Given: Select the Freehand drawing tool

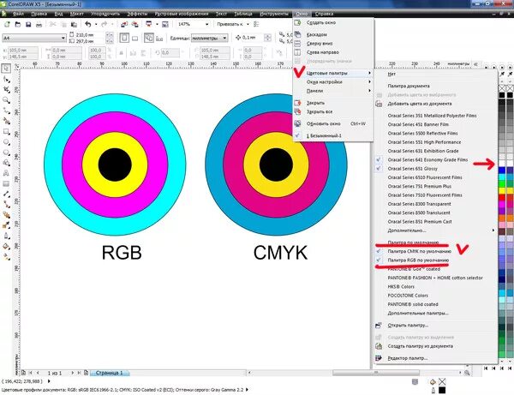Looking at the screenshot, I should (x=6, y=111).
